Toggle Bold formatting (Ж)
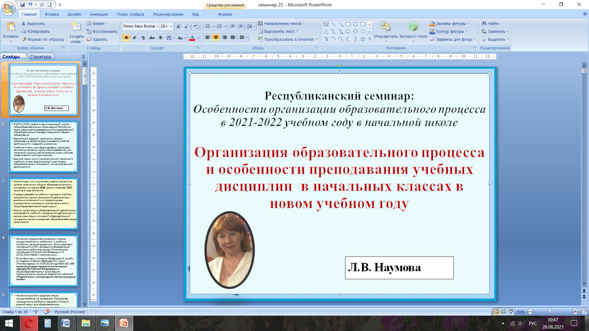The height and width of the screenshot is (331, 589). pos(126,38)
